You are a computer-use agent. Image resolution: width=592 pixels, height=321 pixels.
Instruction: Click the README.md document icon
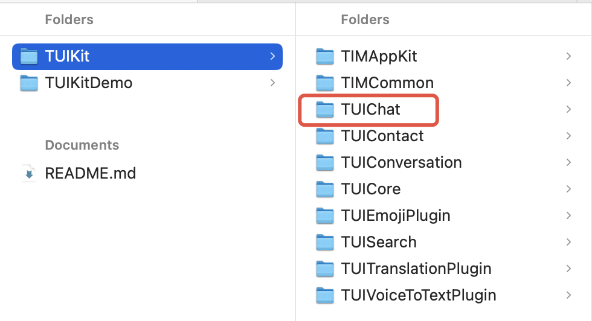pyautogui.click(x=28, y=174)
